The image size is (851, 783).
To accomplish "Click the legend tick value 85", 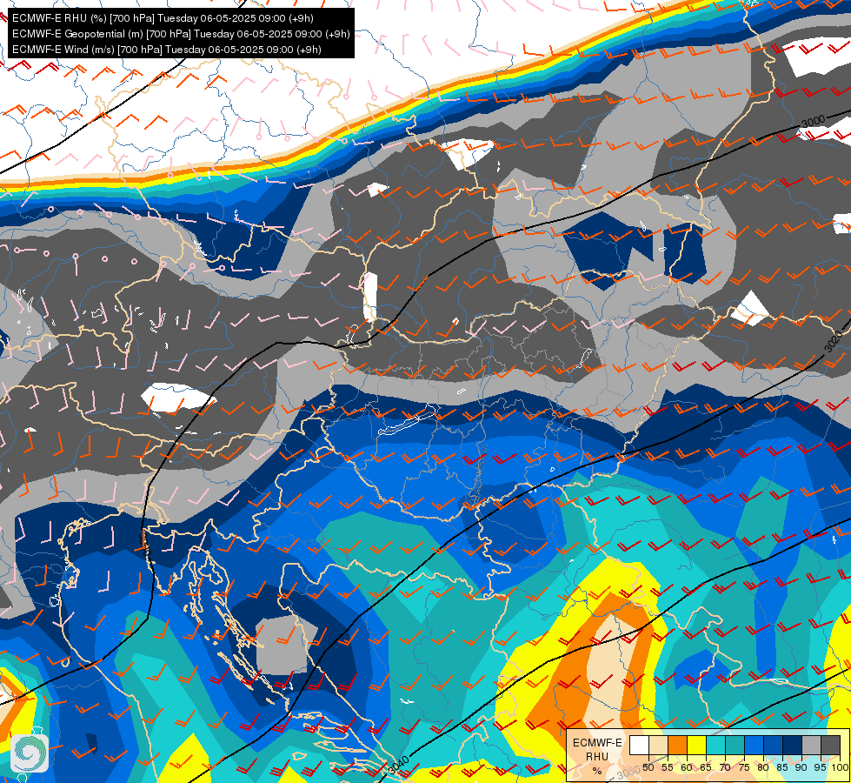I will [x=782, y=767].
